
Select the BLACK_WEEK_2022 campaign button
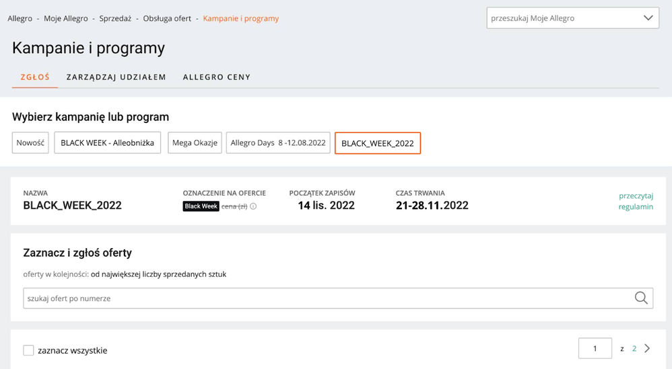tap(378, 143)
